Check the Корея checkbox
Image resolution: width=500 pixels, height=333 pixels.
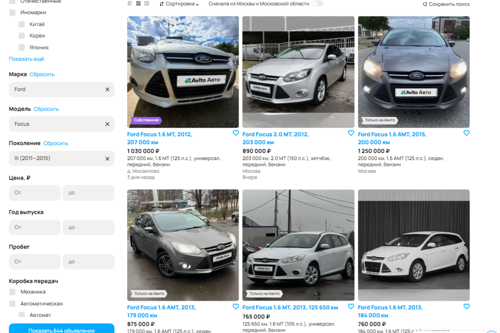[22, 36]
